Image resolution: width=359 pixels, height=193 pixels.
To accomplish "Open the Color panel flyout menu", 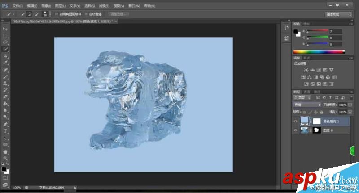I will [x=351, y=24].
